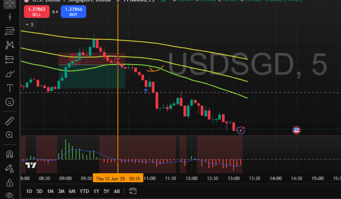Screen dimensions: 341x199
Task: Set chart range to 6M
Action: pos(72,191)
